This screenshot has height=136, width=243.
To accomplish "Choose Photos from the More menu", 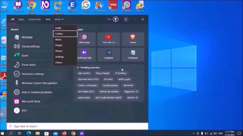I will (65, 51).
